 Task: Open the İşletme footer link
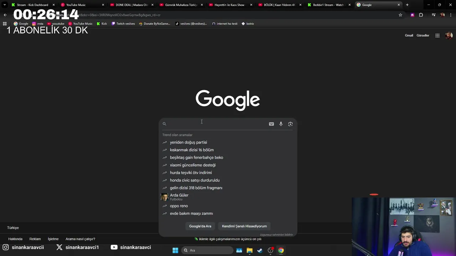pos(53,239)
